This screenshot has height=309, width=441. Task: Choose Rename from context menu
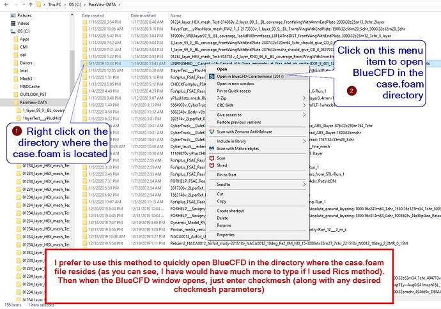[x=224, y=225]
